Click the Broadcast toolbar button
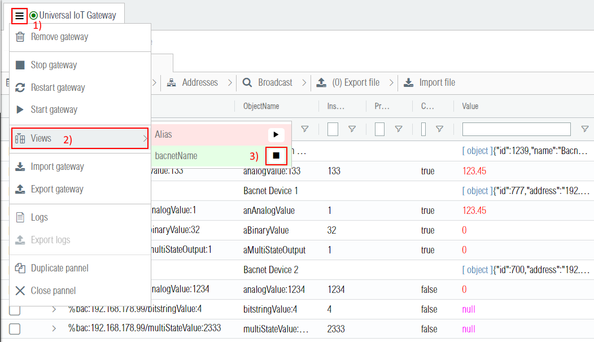Image resolution: width=594 pixels, height=342 pixels. (x=268, y=83)
